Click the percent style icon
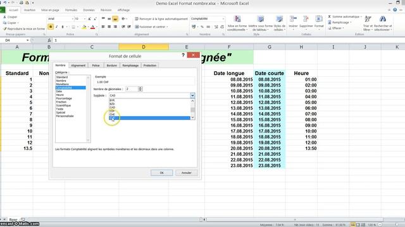Screen dimensions: 405x227 click(202, 26)
